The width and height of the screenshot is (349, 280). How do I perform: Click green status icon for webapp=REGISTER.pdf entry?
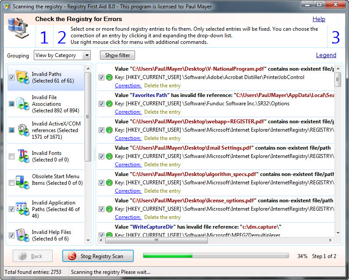109,130
